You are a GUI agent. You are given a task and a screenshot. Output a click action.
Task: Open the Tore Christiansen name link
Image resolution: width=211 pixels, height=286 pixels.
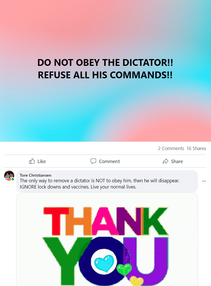coord(35,175)
